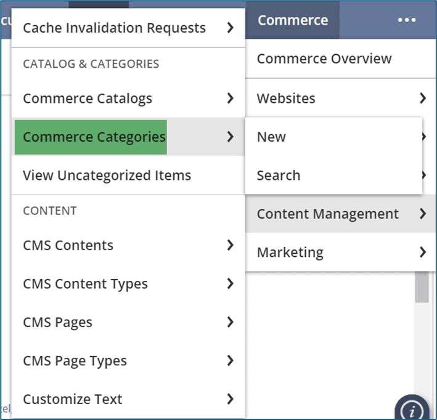Expand the Customize Text chevron arrow

click(x=230, y=399)
